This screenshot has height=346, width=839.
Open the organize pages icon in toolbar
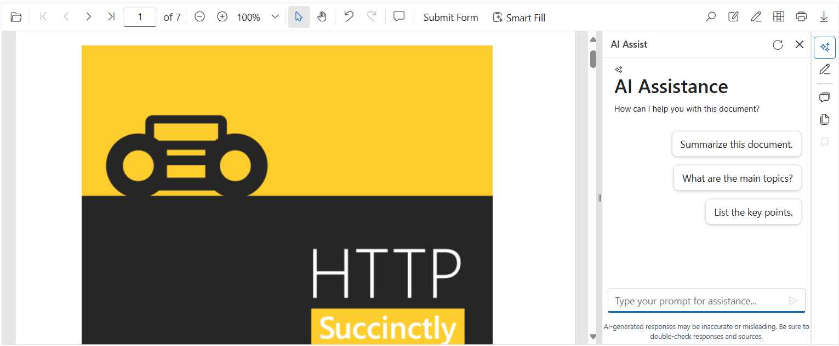point(779,16)
